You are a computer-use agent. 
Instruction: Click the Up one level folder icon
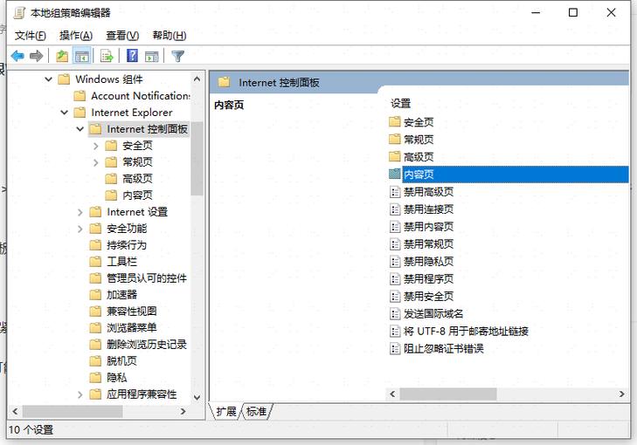62,56
